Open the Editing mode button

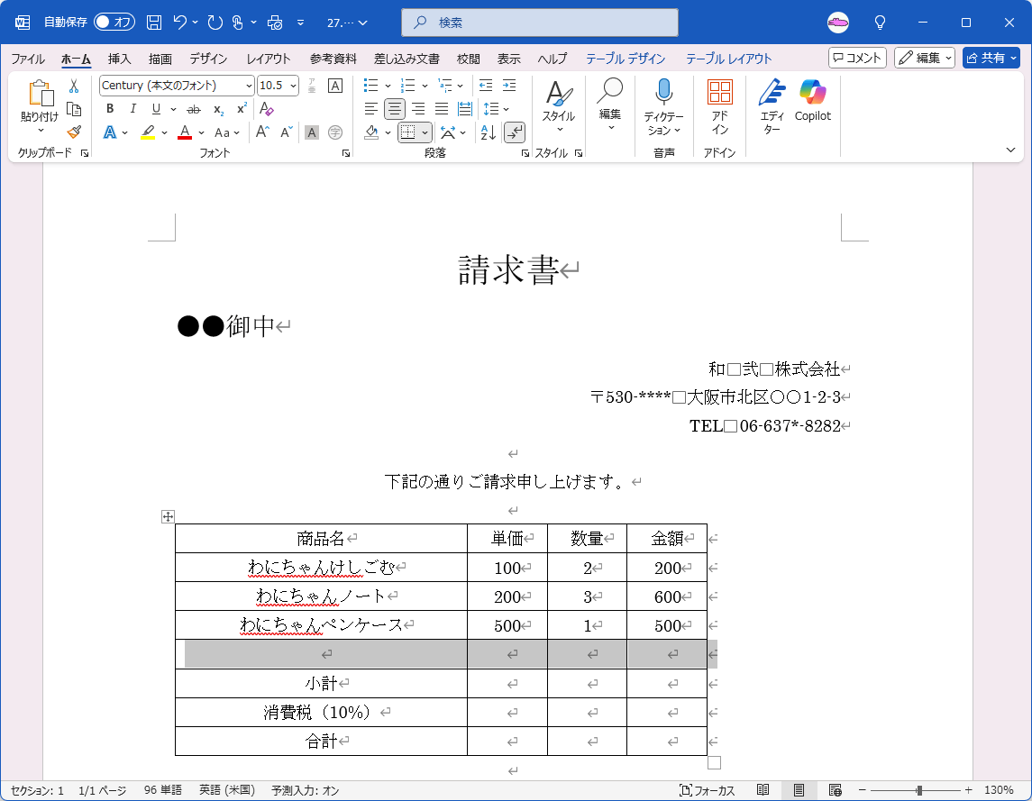(925, 58)
